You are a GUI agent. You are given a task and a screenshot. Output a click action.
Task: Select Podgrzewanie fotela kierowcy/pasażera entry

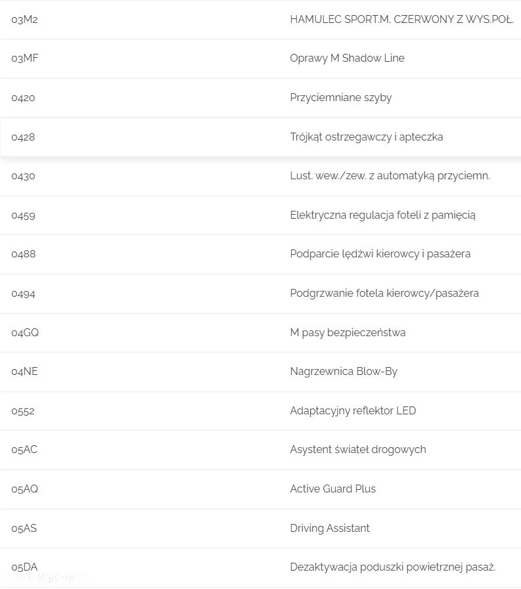(x=384, y=294)
